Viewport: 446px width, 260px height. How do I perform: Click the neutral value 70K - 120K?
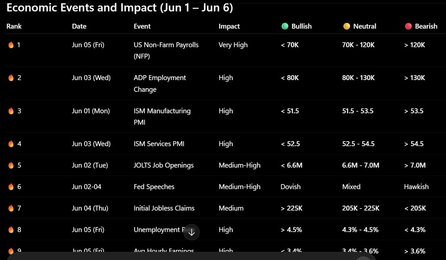358,45
